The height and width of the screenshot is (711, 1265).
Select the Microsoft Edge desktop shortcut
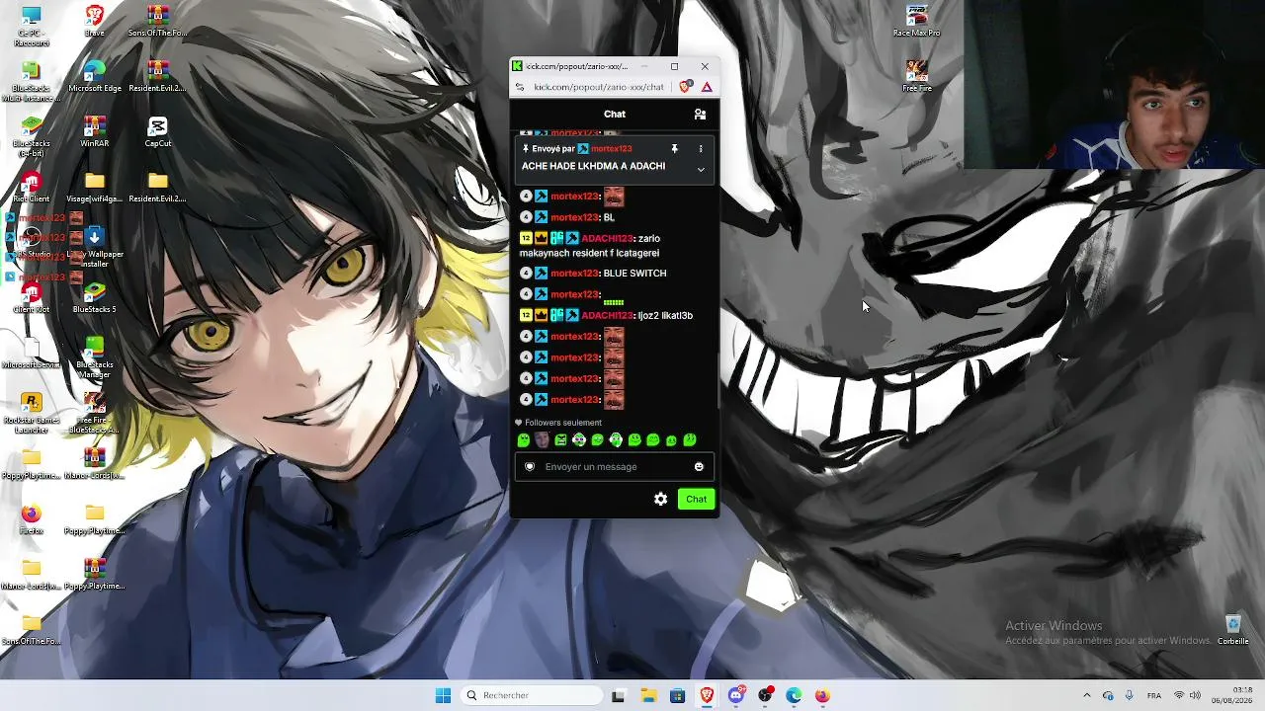click(x=94, y=76)
